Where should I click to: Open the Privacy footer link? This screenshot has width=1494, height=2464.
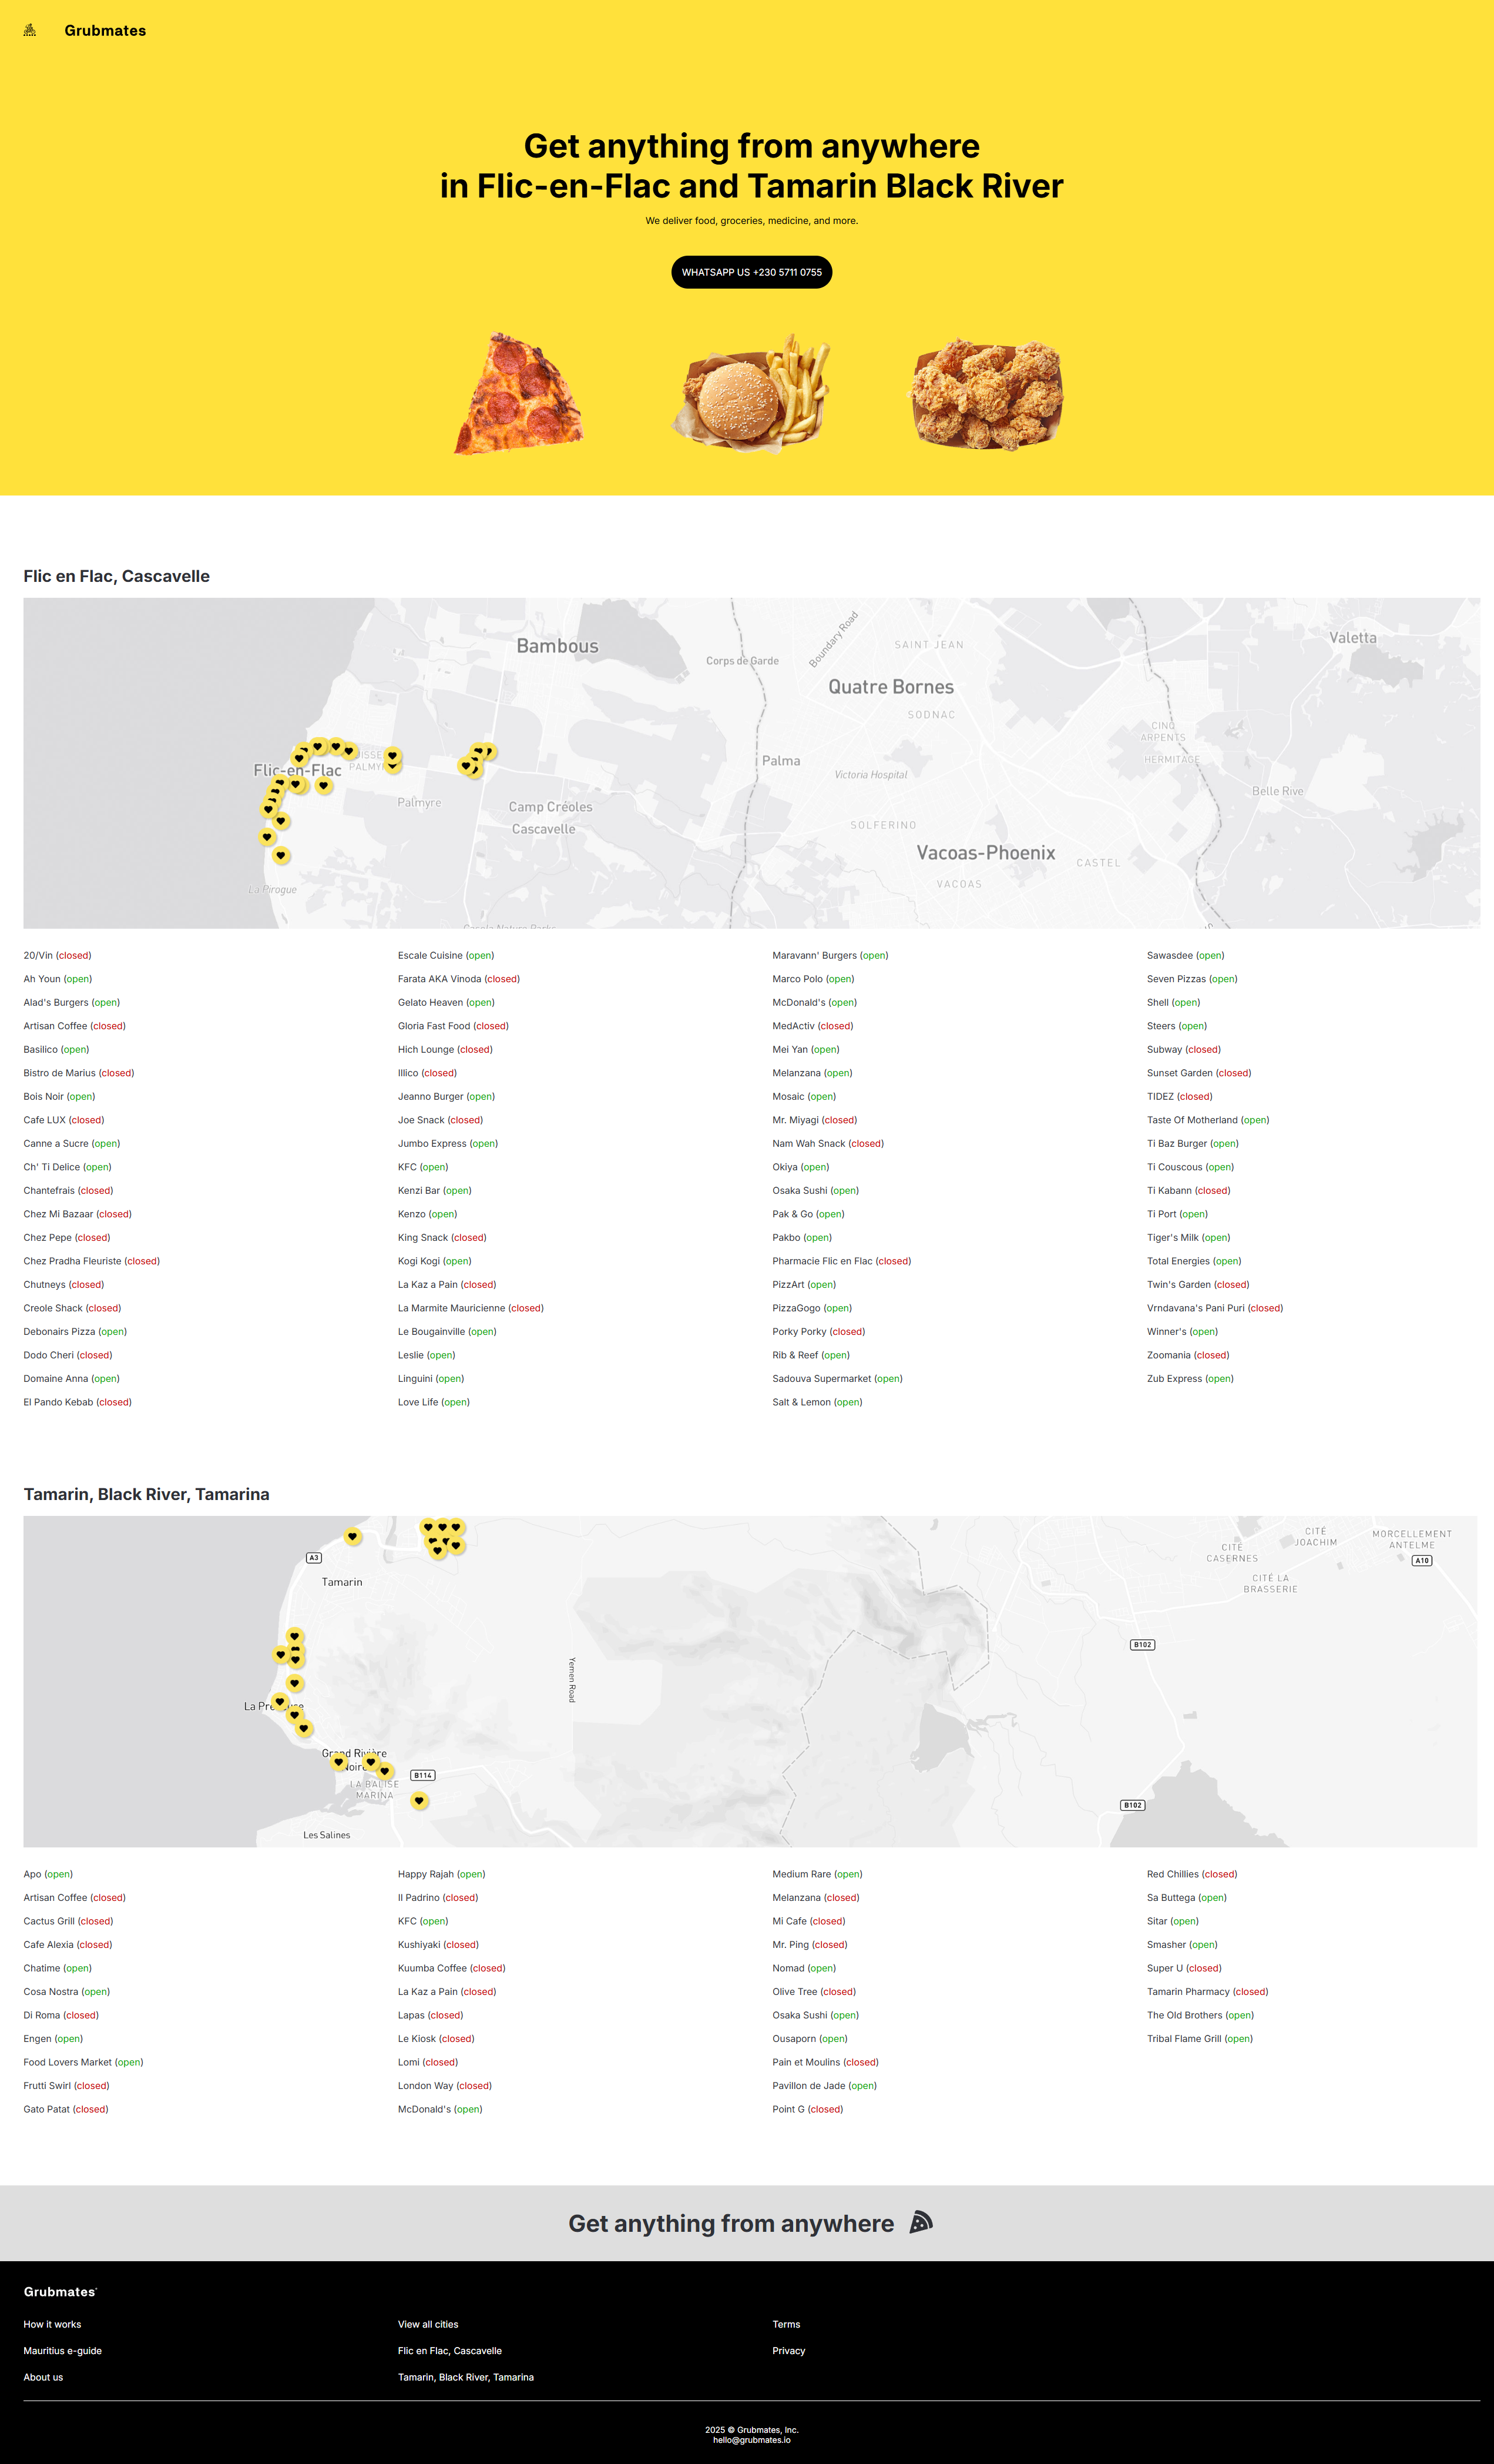point(788,2351)
